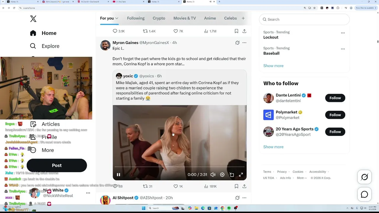Open more options for Lockout trend
This screenshot has height=213, width=379.
(x=343, y=33)
